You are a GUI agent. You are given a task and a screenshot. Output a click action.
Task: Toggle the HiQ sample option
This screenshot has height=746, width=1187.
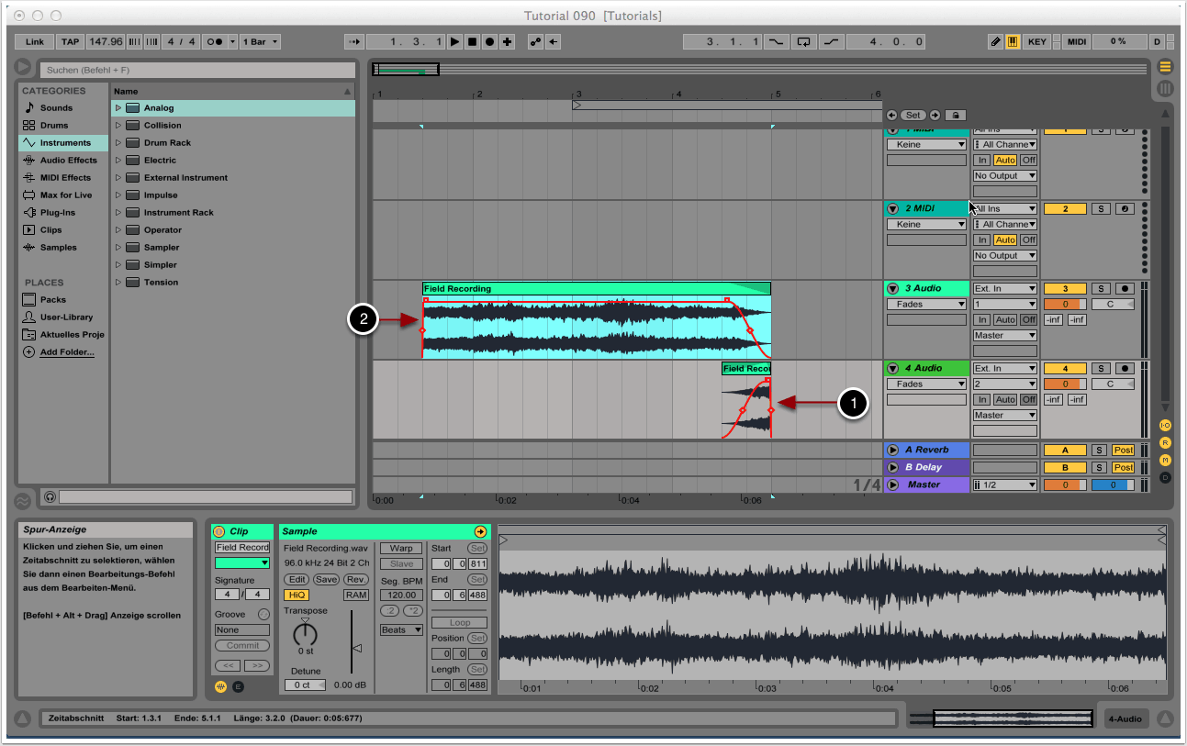click(x=297, y=595)
